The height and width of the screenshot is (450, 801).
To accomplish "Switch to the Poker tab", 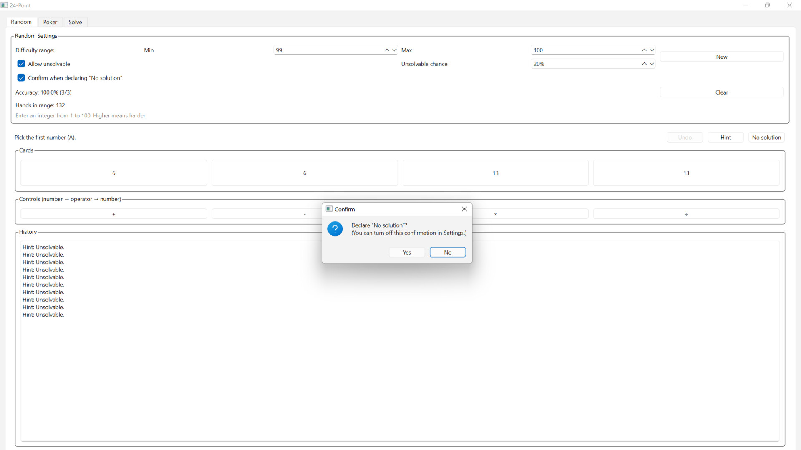I will tap(50, 22).
